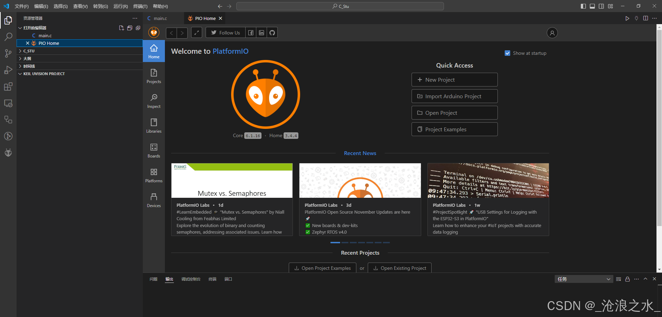This screenshot has width=662, height=317.
Task: Open PIO Home section
Action: point(154,51)
